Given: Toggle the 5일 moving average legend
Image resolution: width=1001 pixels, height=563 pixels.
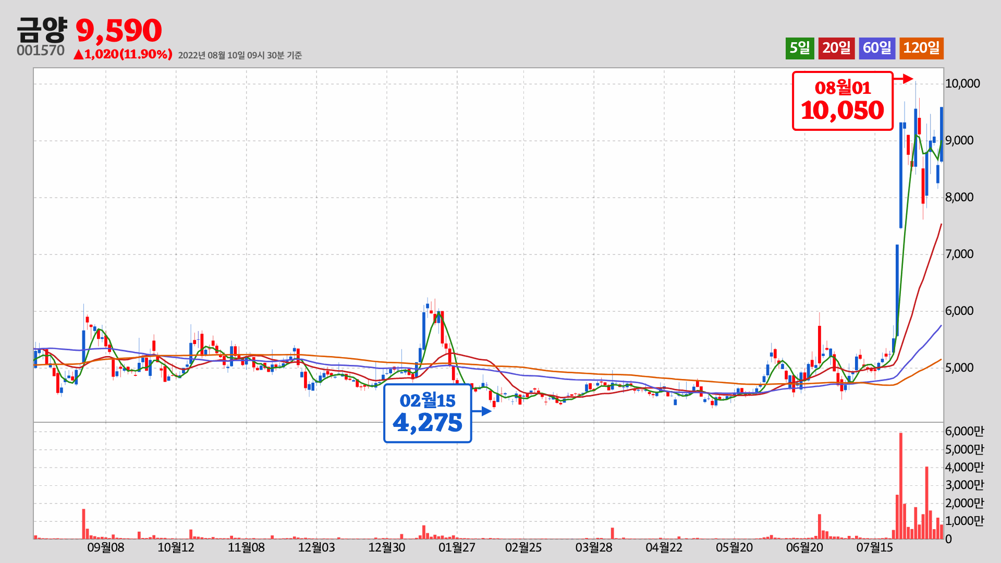Looking at the screenshot, I should point(800,48).
